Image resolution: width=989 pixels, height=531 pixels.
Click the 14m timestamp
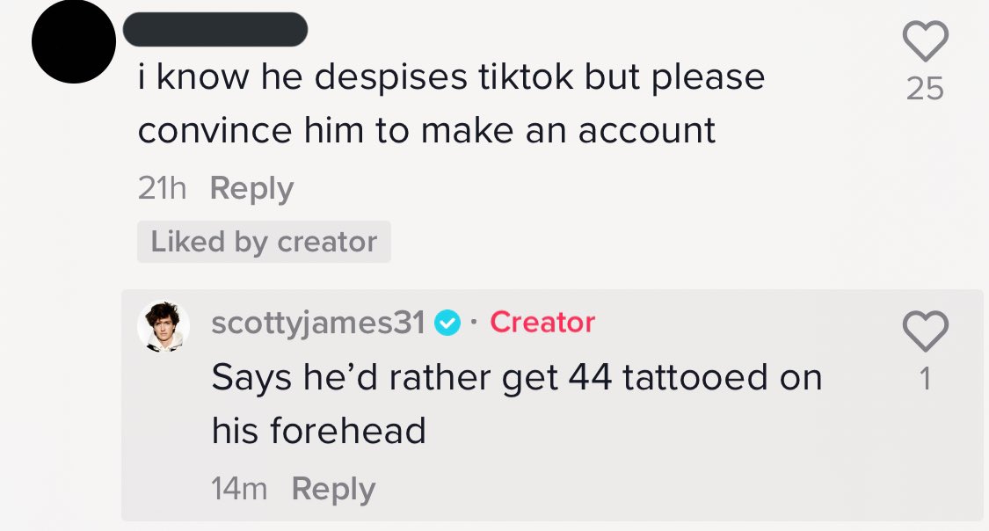239,489
